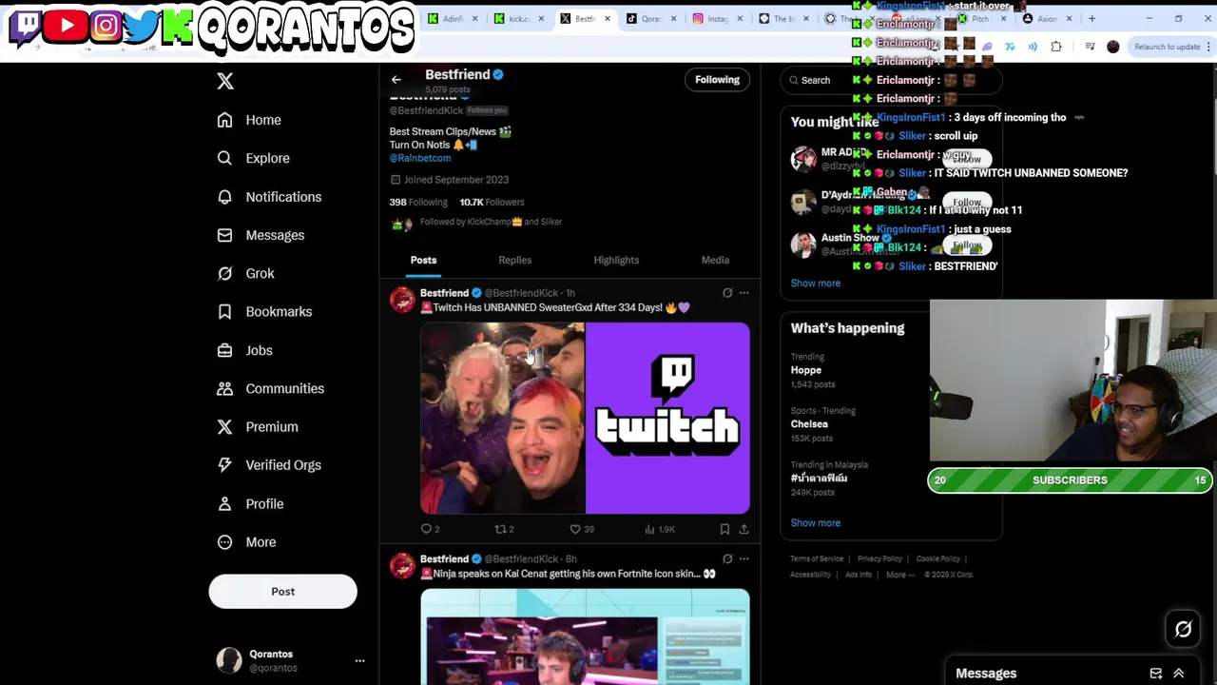Screen dimensions: 1217x685
Task: Open the X logo home link
Action: click(x=225, y=81)
